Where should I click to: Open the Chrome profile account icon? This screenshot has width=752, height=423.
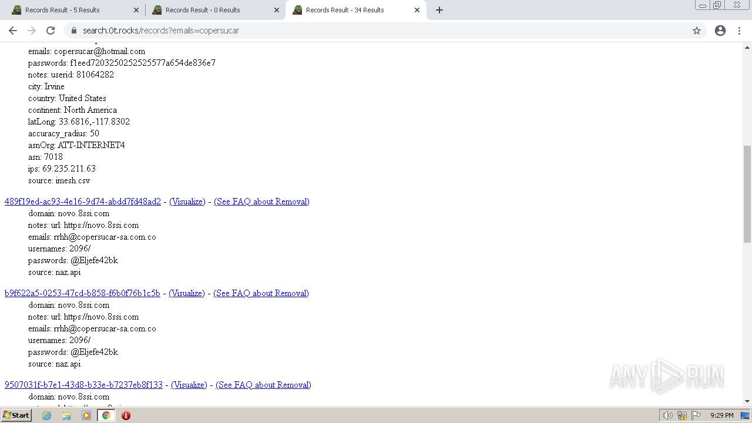pyautogui.click(x=720, y=31)
